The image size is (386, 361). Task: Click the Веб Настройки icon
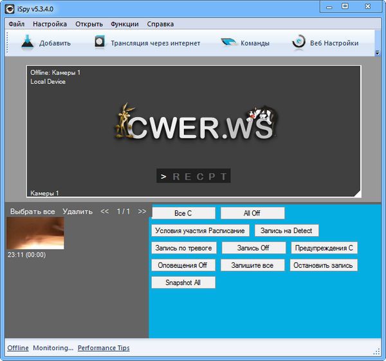[x=299, y=42]
